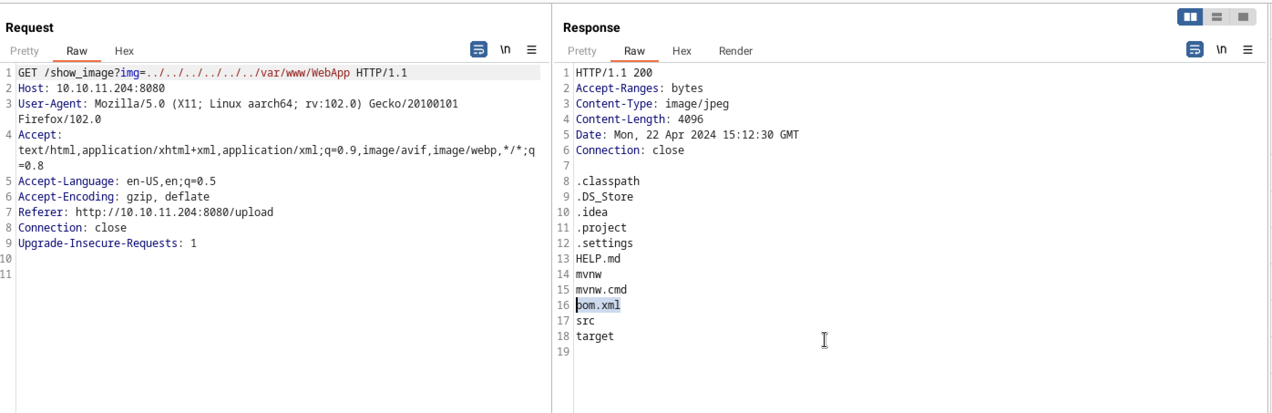
Task: Open Render tab in Response panel
Action: click(735, 51)
